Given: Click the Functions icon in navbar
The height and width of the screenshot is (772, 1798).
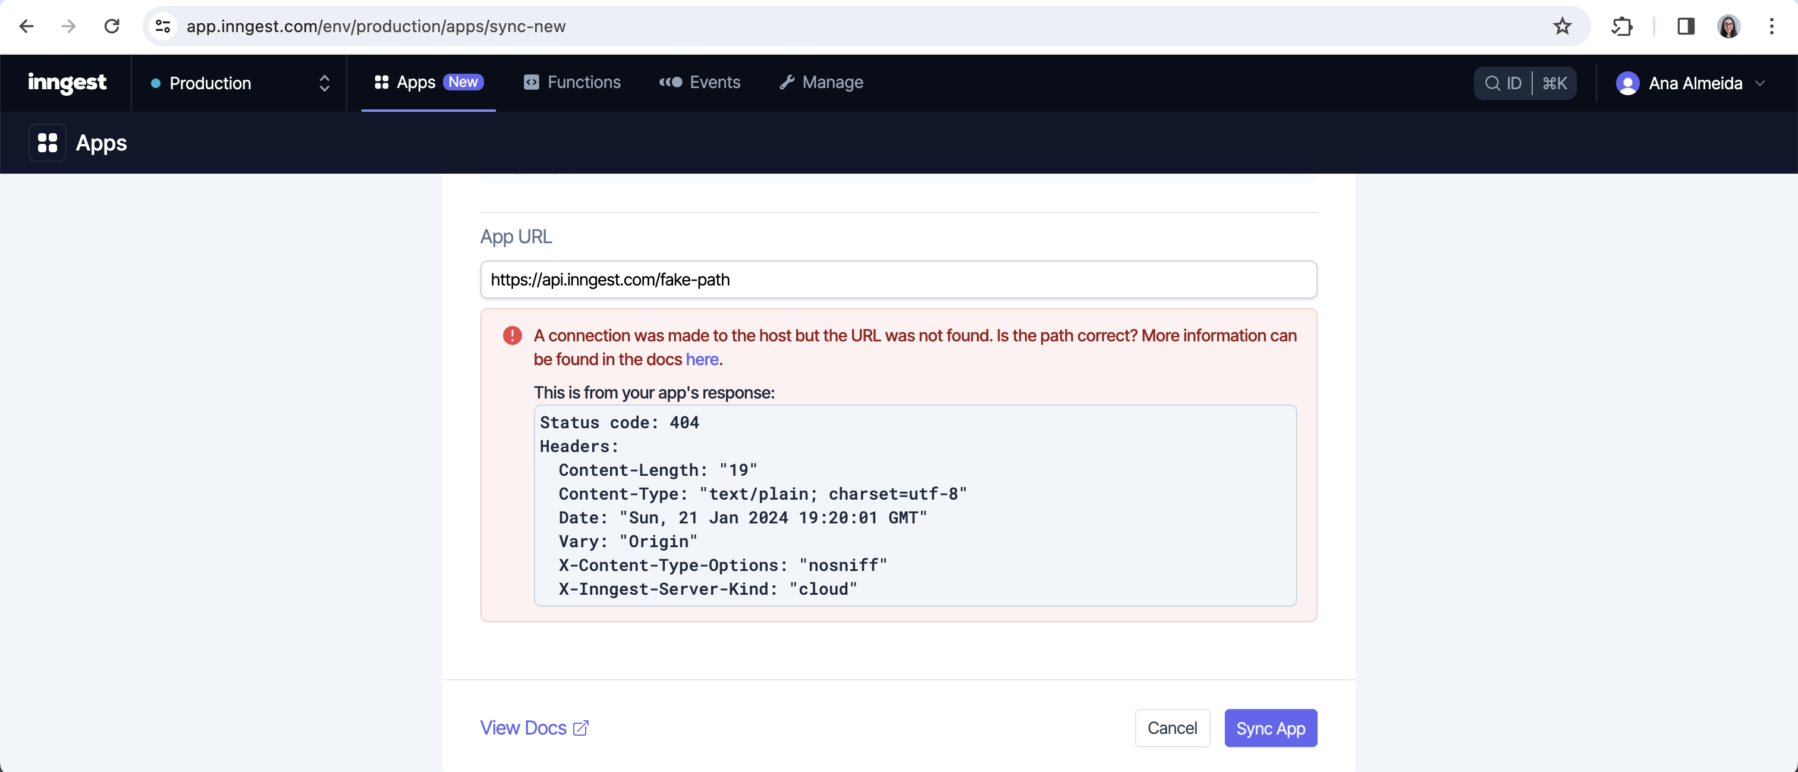Looking at the screenshot, I should (530, 81).
